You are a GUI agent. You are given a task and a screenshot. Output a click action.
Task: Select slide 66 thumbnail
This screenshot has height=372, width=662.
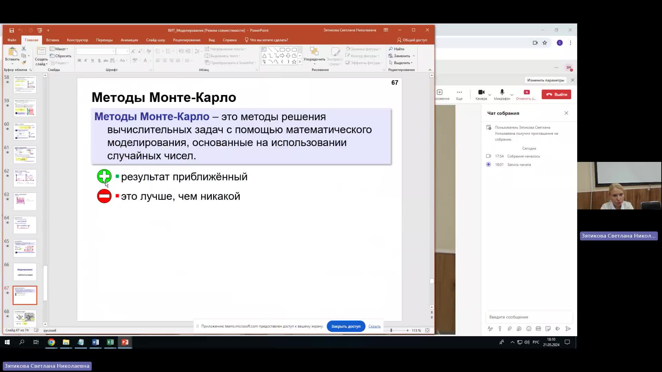coord(25,272)
